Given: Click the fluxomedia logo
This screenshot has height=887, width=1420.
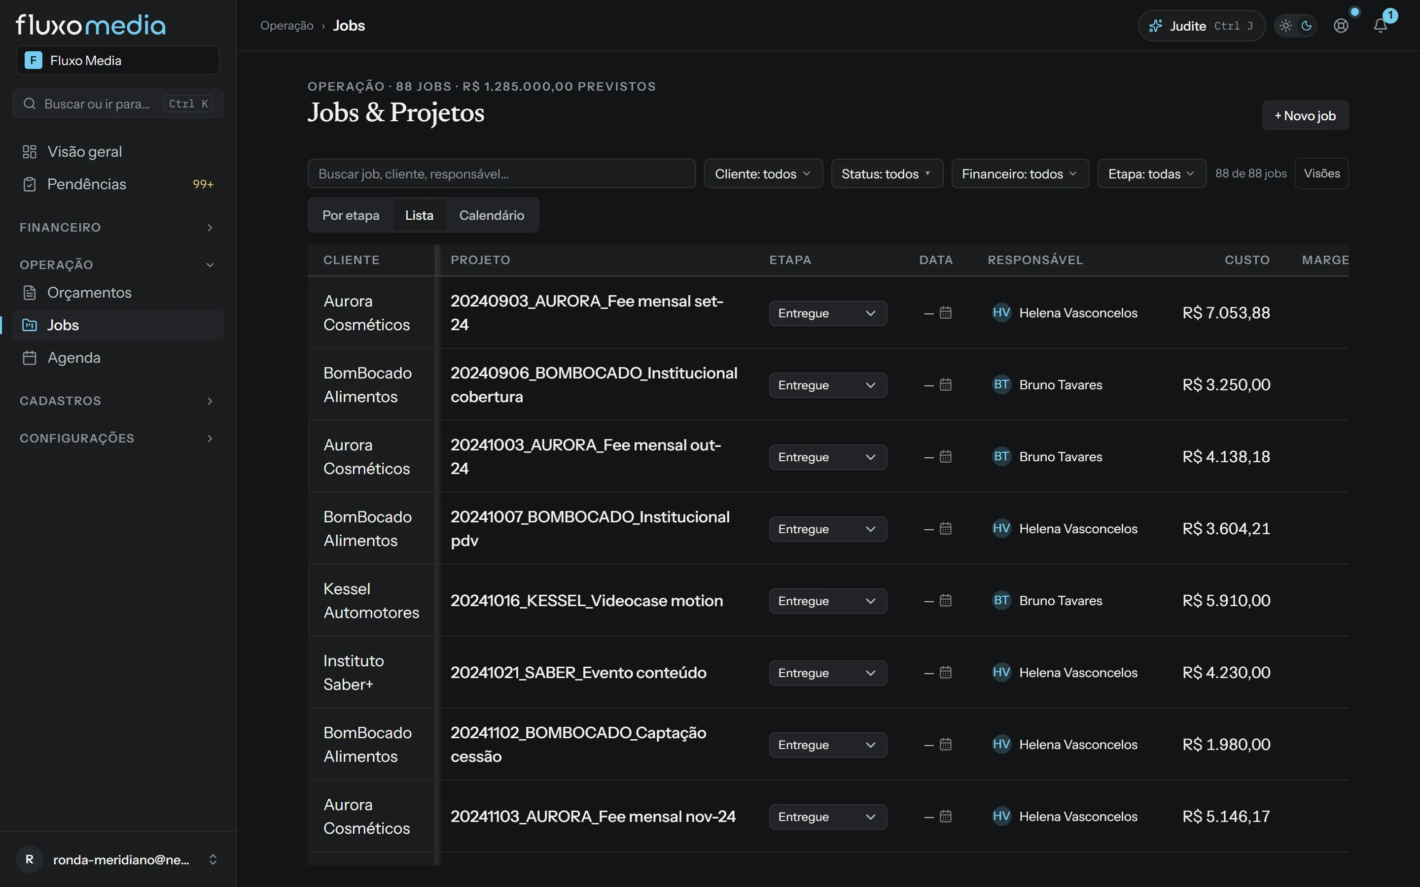Looking at the screenshot, I should (91, 25).
